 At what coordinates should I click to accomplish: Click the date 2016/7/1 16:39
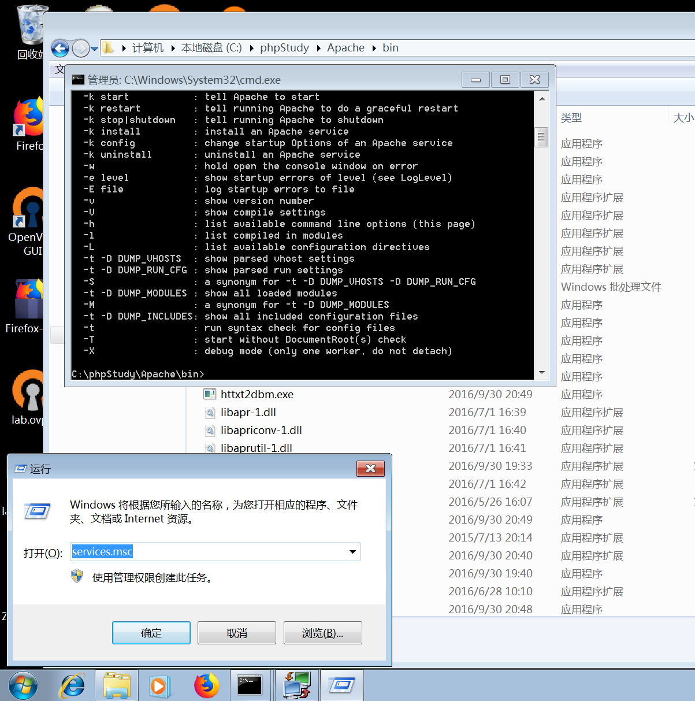click(x=487, y=413)
